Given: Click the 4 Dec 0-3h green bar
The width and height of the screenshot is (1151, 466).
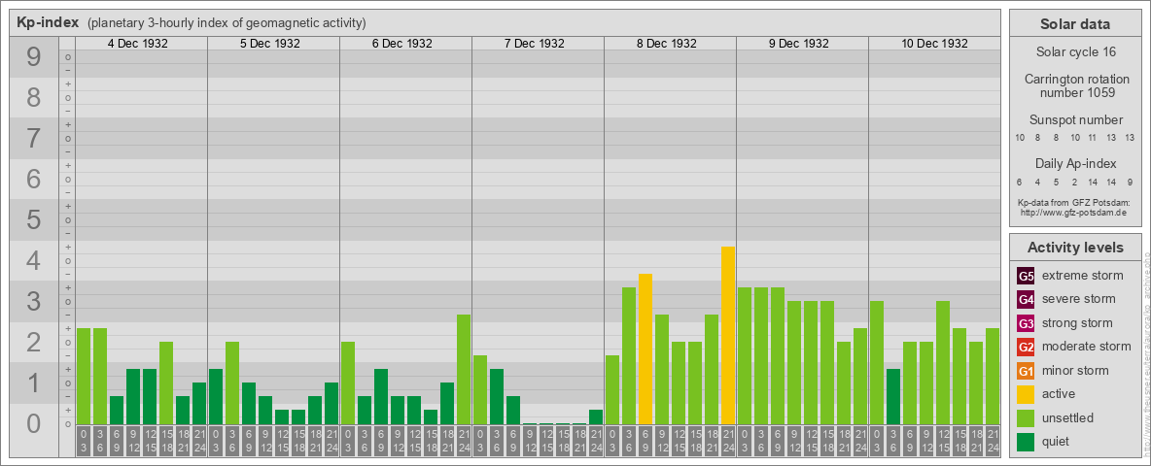Looking at the screenshot, I should point(84,376).
